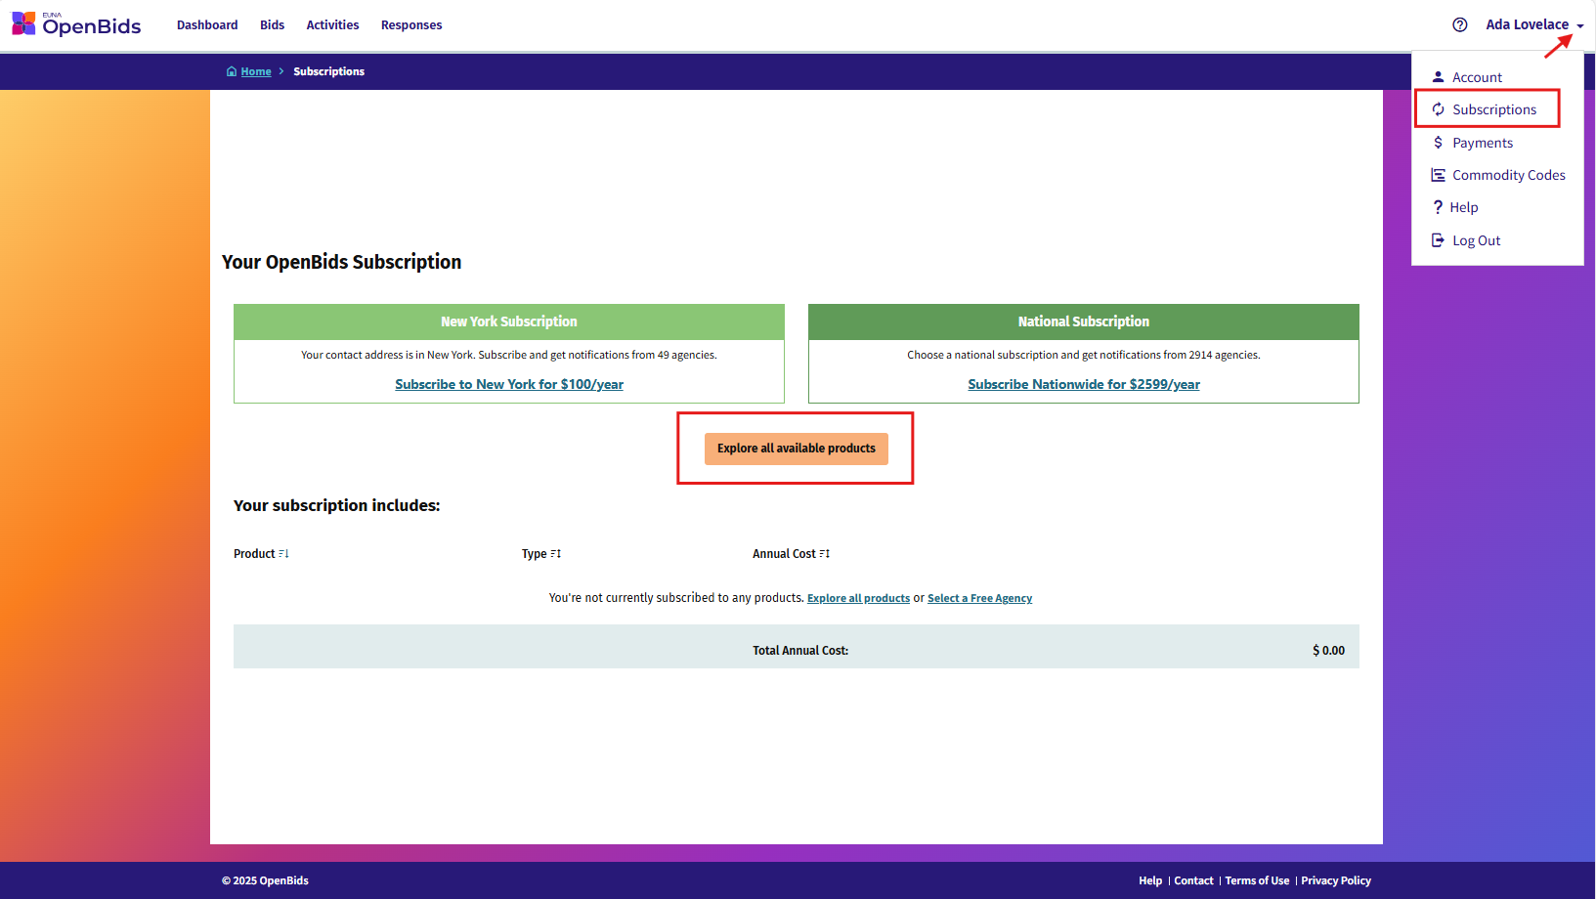Choose Help in the user dropdown menu
1596x899 pixels.
[x=1455, y=207]
